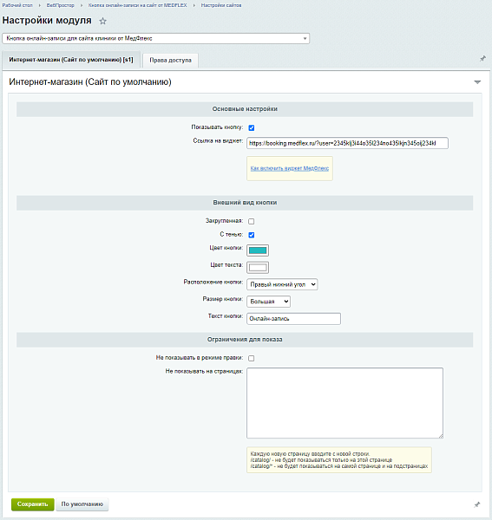The height and width of the screenshot is (520, 492).
Task: Open the white Цвет текста color picker
Action: click(x=258, y=267)
